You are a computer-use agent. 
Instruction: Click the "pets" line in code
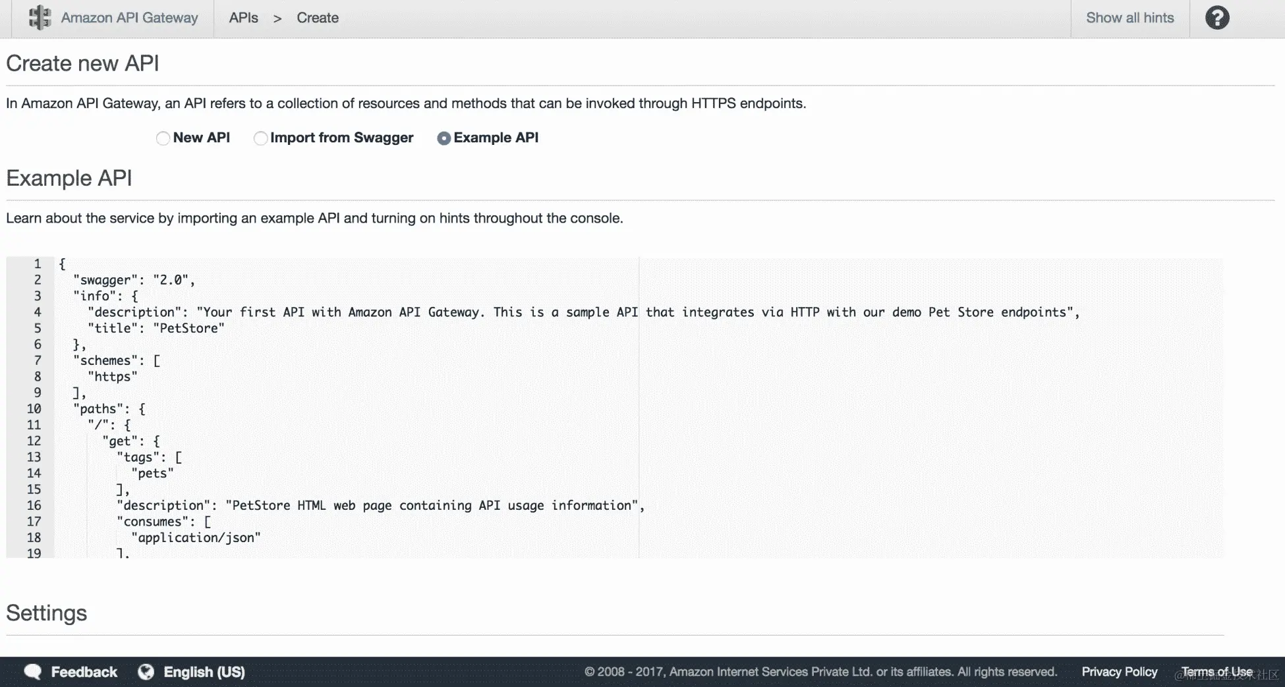(152, 473)
